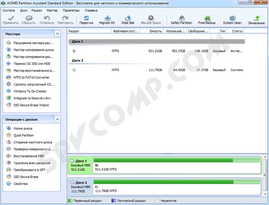Open Мастер восстановления раздела wizard

(31, 71)
